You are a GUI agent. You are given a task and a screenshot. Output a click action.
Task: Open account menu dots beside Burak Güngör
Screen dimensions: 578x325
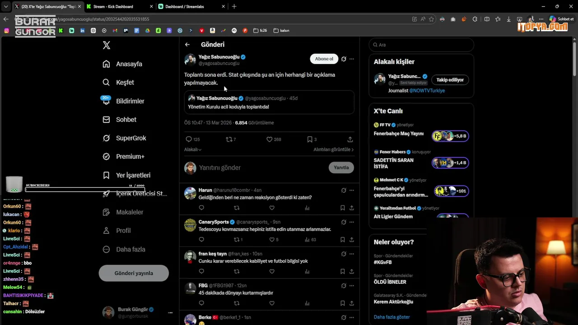point(170,312)
